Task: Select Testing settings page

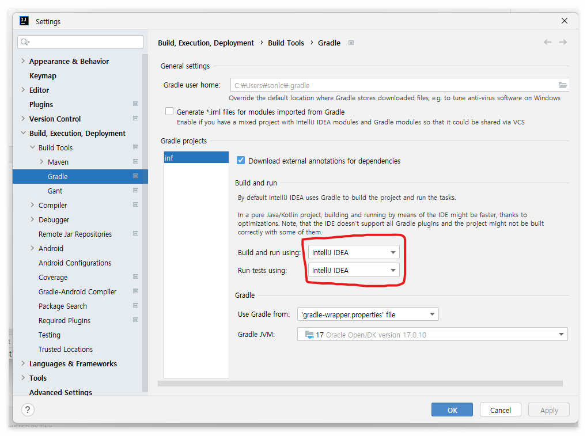Action: point(50,335)
